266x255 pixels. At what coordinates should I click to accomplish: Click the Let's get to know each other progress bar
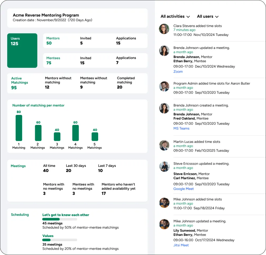60,219
